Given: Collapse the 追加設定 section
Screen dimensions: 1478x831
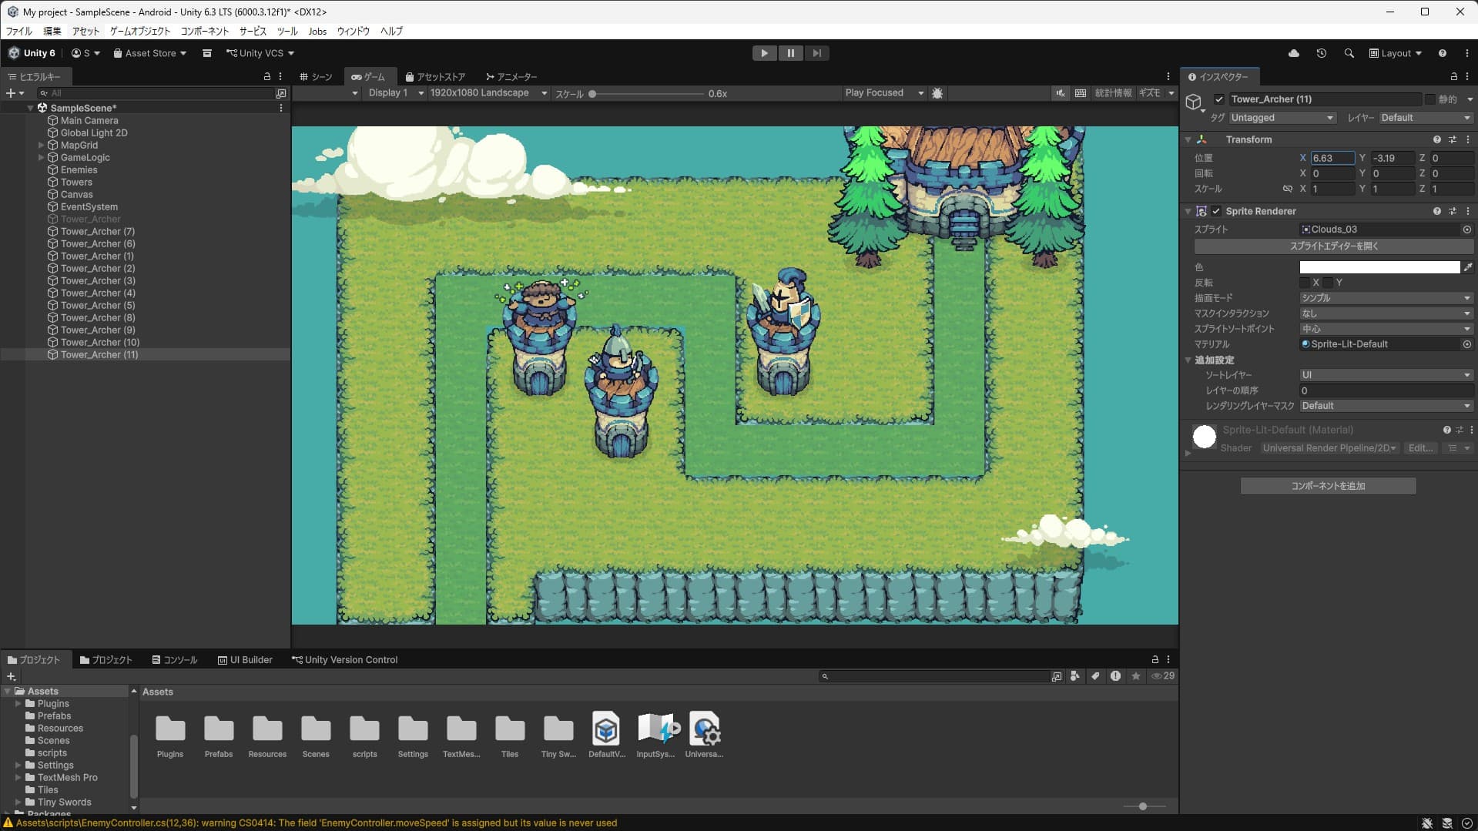Looking at the screenshot, I should pyautogui.click(x=1188, y=360).
